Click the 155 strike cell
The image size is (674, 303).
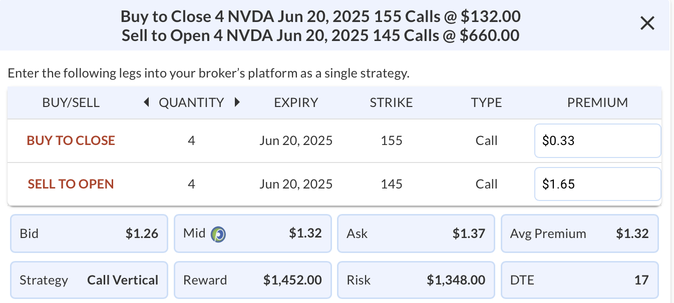click(x=392, y=140)
